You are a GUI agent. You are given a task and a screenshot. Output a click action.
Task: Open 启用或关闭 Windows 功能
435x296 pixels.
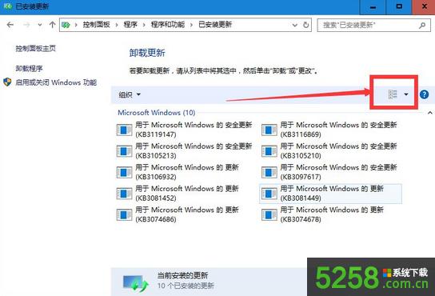click(56, 82)
